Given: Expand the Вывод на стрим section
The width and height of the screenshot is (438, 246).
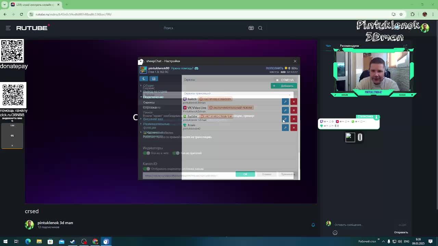Looking at the screenshot, I should 155,92.
